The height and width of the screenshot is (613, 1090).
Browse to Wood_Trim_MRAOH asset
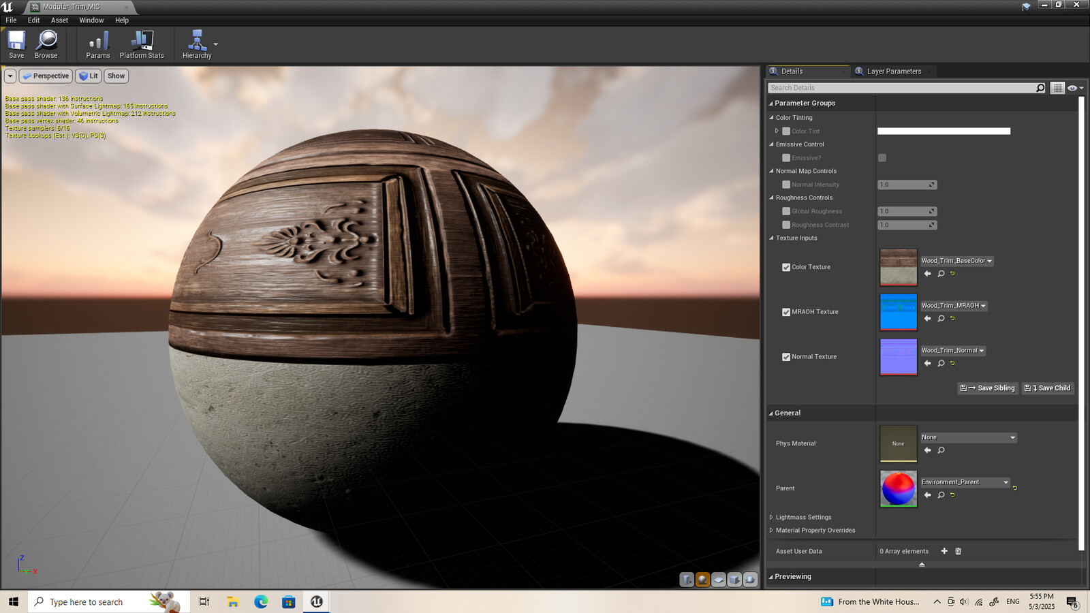pyautogui.click(x=941, y=319)
